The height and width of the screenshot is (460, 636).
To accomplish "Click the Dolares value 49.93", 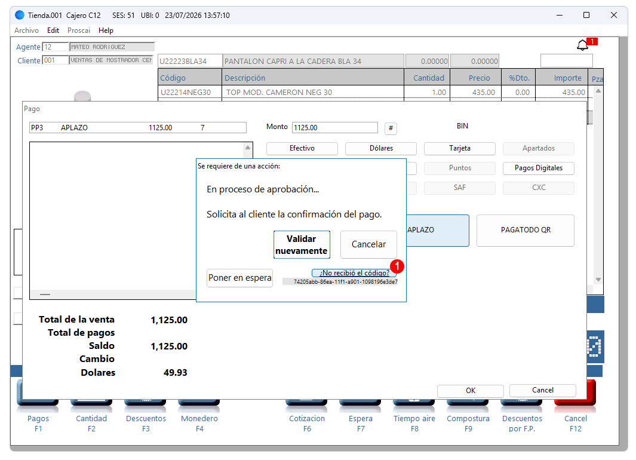I will coord(175,372).
